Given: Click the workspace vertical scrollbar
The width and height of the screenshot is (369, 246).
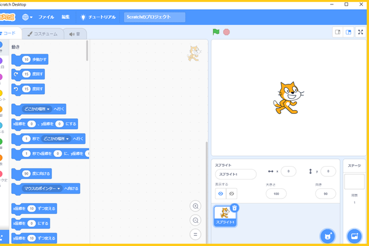Looking at the screenshot, I should click(207, 192).
